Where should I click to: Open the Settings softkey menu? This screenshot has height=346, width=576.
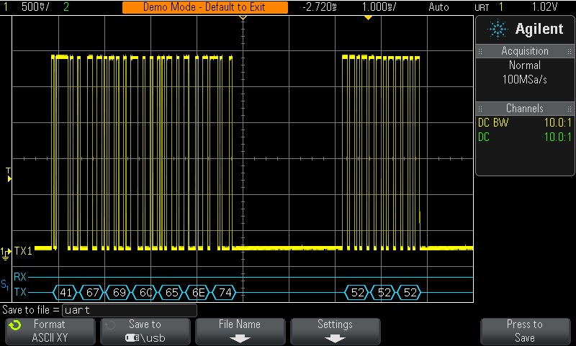click(x=335, y=331)
